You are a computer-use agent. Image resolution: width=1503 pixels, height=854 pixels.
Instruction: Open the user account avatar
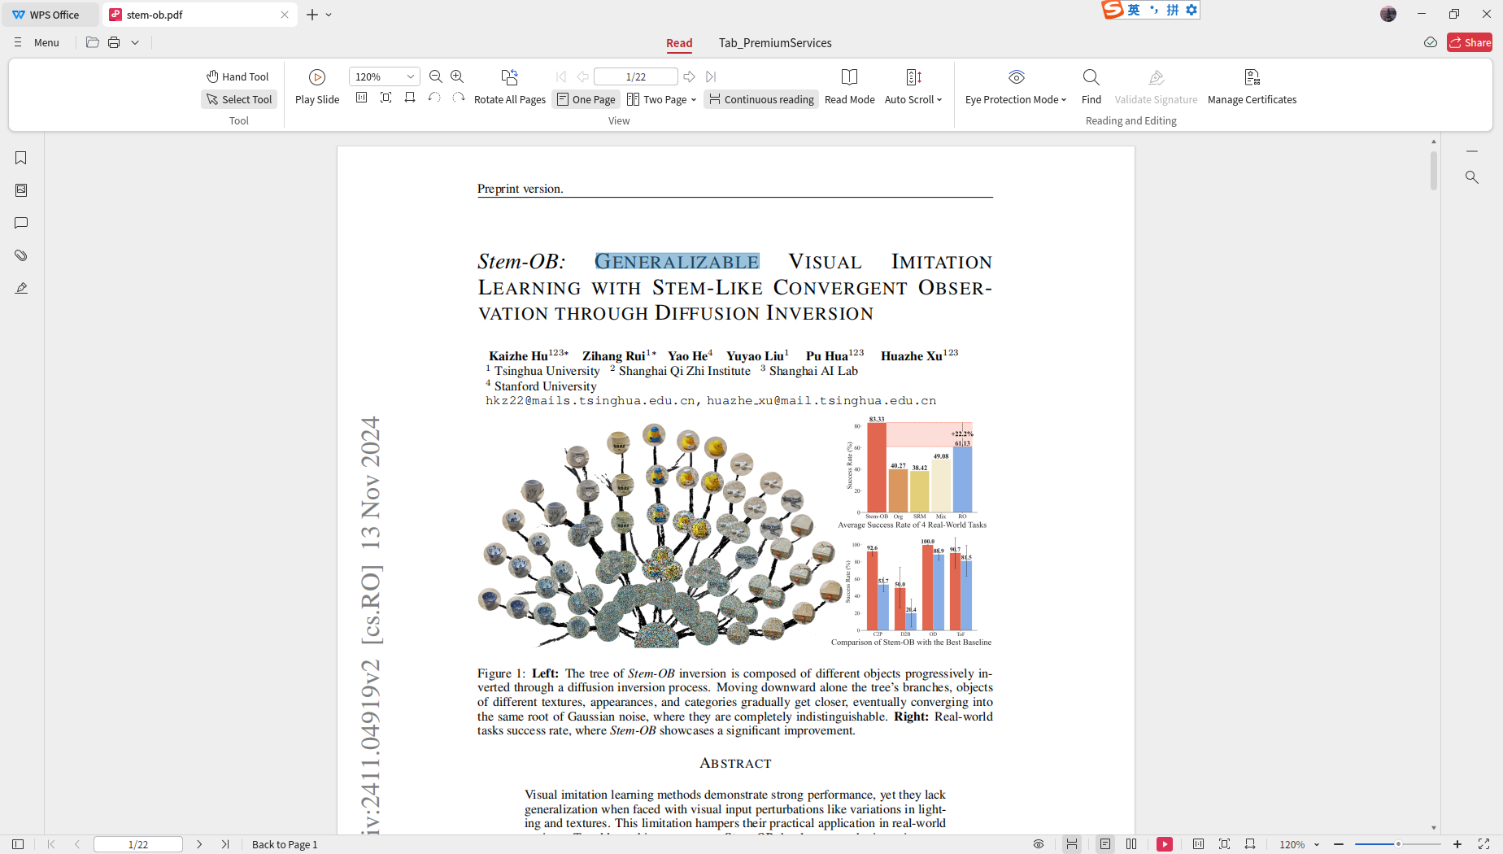[1388, 14]
